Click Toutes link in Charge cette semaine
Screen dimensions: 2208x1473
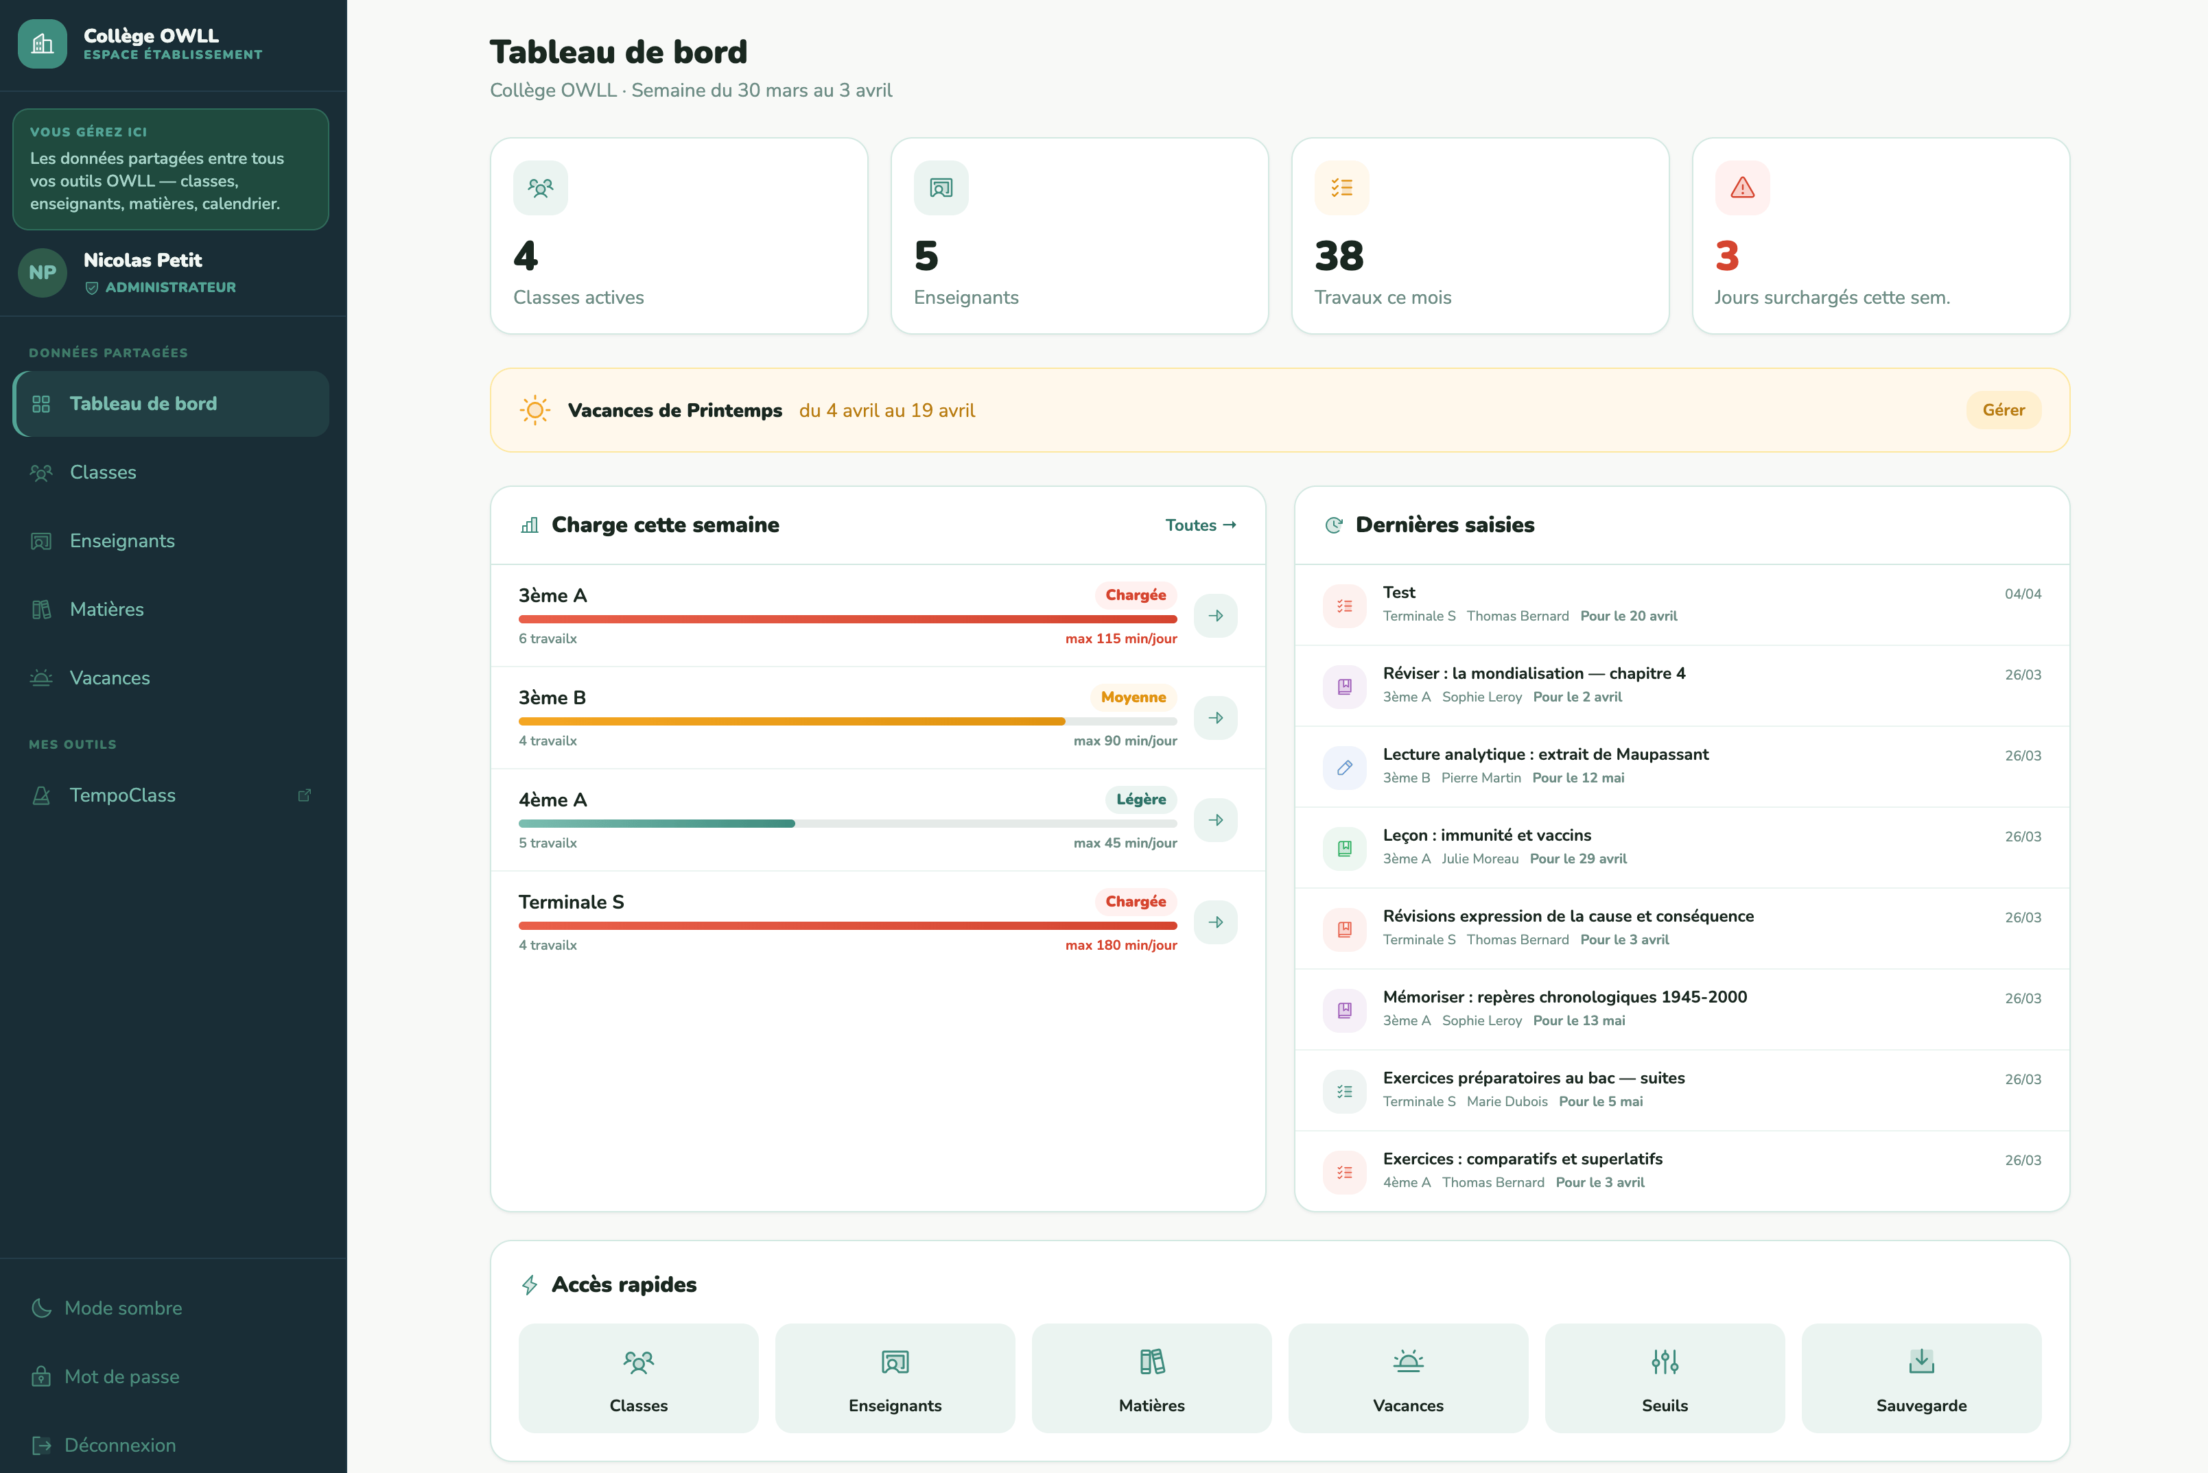pos(1201,525)
